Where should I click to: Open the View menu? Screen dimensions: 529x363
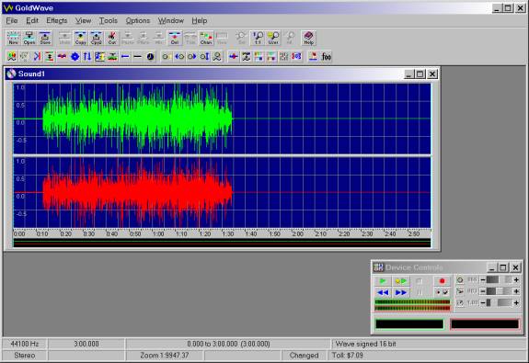(83, 21)
